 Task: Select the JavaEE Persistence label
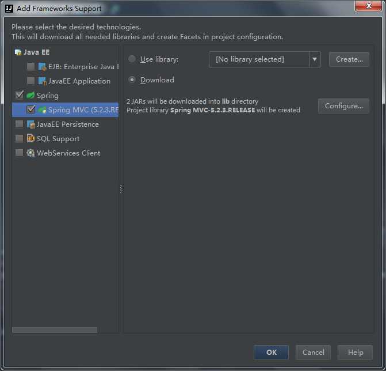click(x=68, y=124)
